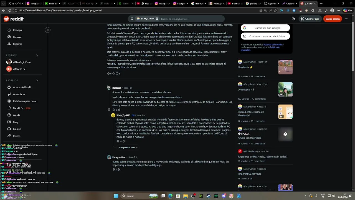
Task: Open the Ayuda con Heartopia spoiler post
Action: tap(249, 138)
